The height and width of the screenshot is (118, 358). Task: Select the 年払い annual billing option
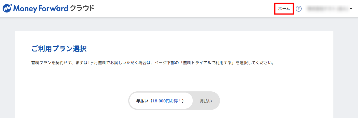[x=161, y=101]
